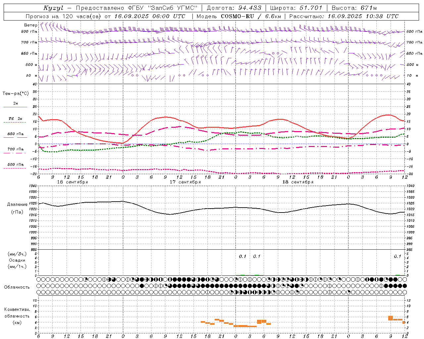
Task: Click the "Облачность" cloud cover row label
Action: [17, 287]
